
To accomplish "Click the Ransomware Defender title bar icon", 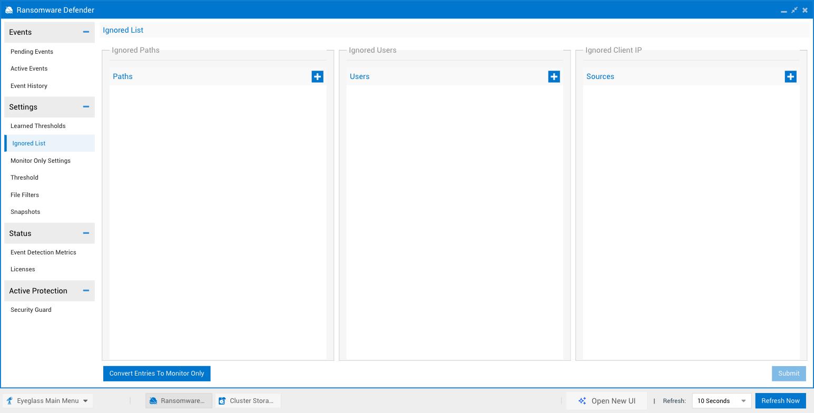I will point(9,10).
